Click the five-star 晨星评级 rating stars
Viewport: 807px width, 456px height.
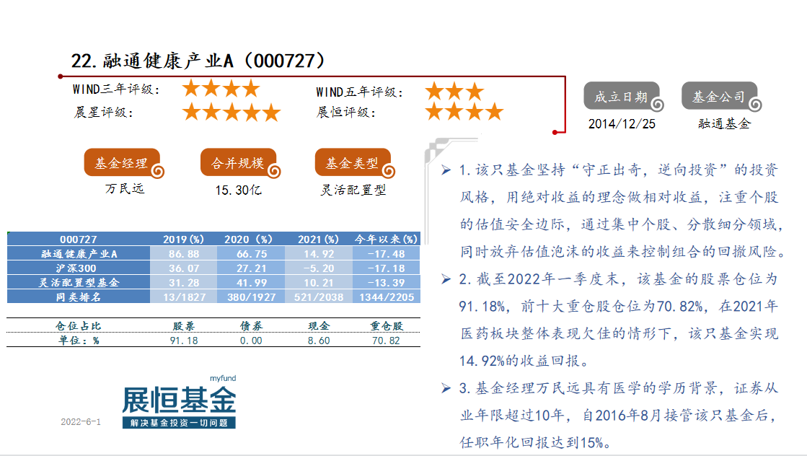(231, 113)
